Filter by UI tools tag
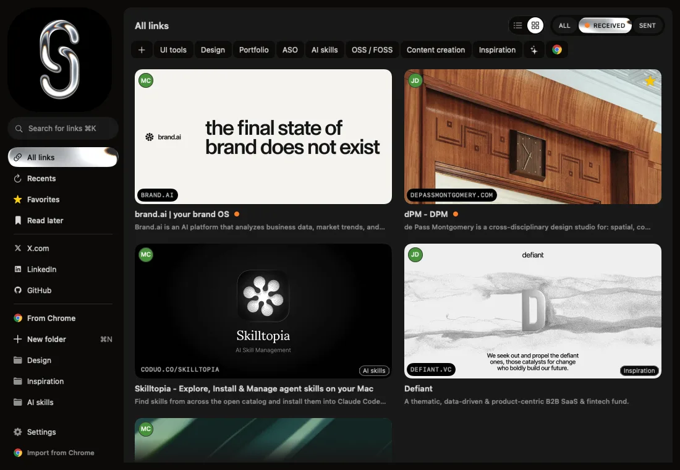 [173, 50]
